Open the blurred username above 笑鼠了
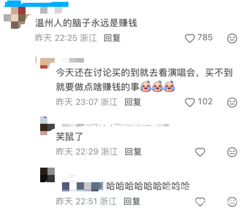 [x=115, y=125]
